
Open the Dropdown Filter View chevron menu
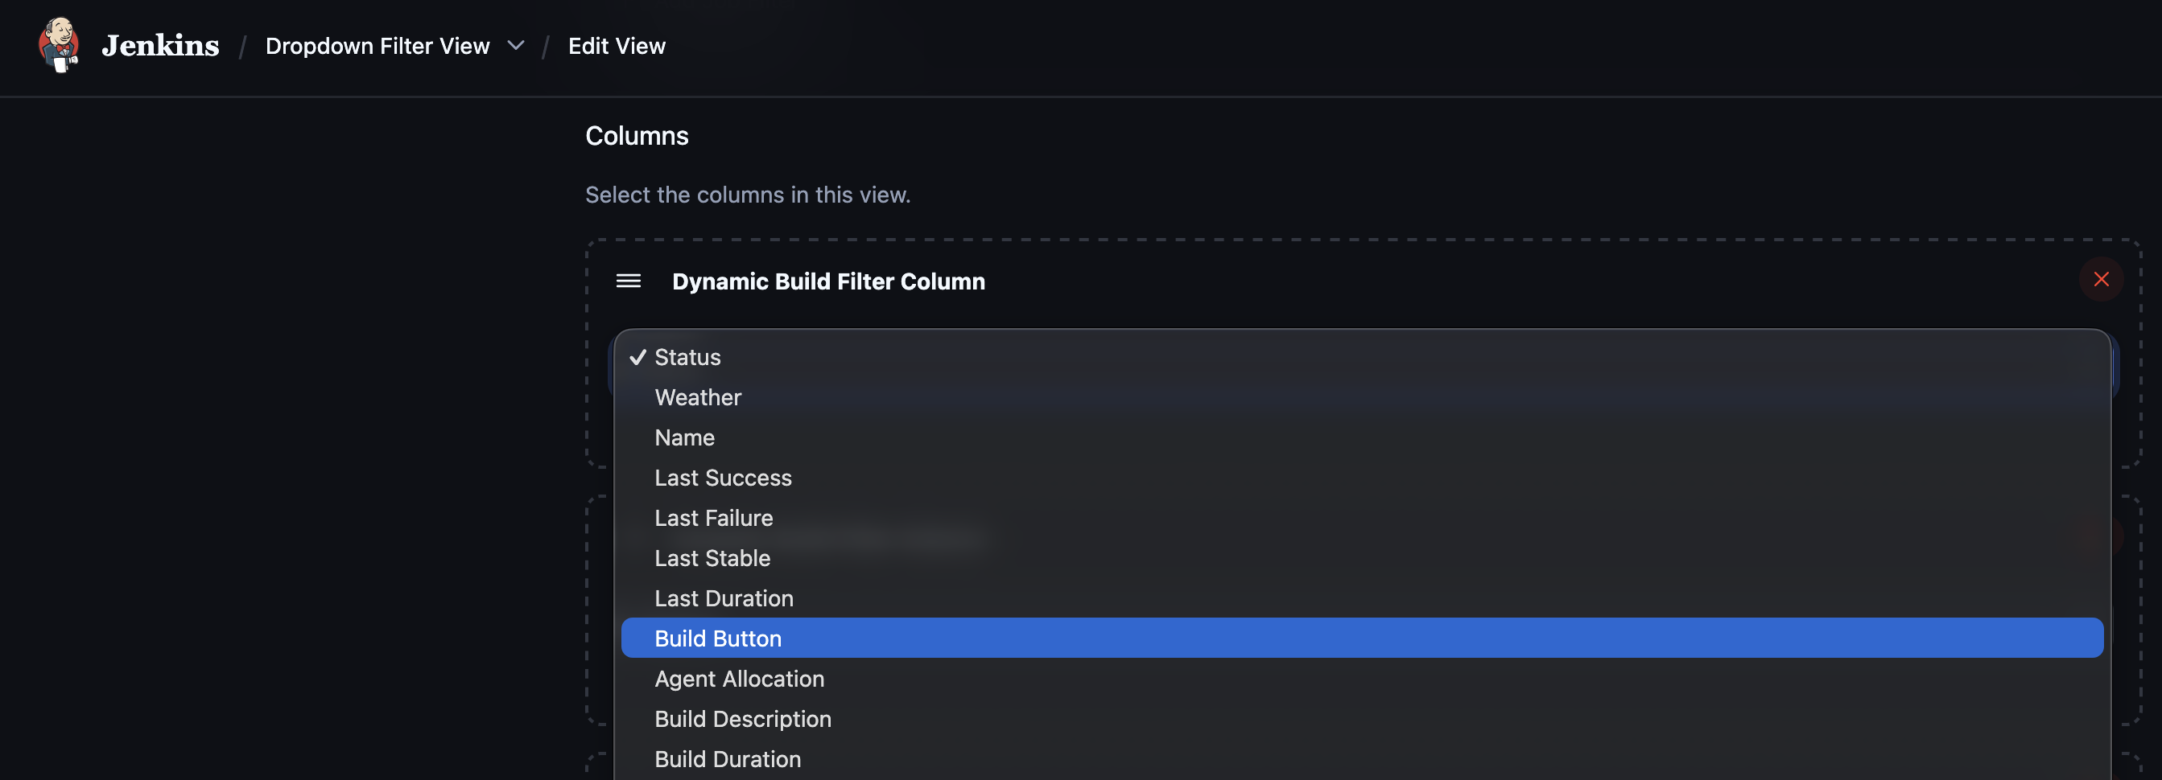pyautogui.click(x=515, y=46)
